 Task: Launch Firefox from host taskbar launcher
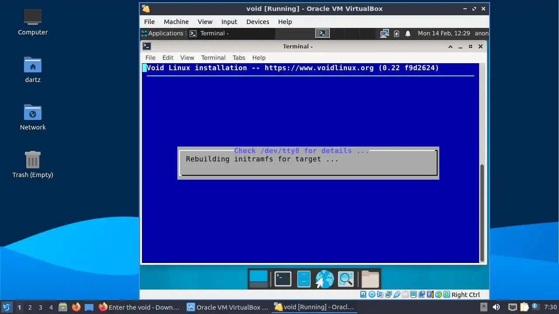76,307
